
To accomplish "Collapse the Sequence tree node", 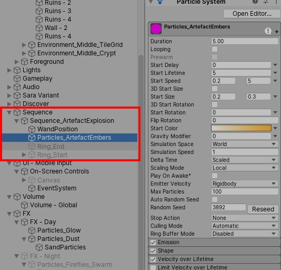I will (x=9, y=112).
